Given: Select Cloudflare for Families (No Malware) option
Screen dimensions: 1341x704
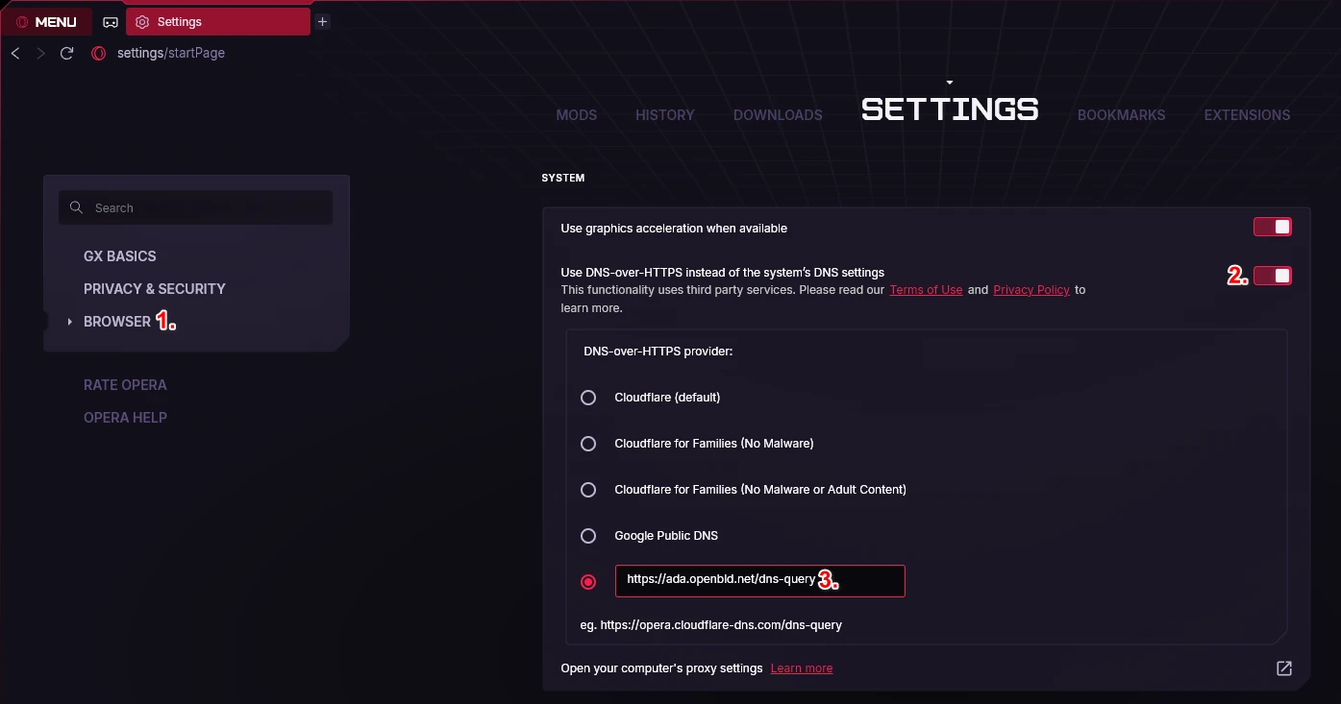Looking at the screenshot, I should tap(588, 444).
